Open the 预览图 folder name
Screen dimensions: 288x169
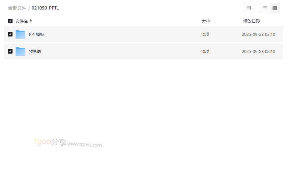[35, 51]
